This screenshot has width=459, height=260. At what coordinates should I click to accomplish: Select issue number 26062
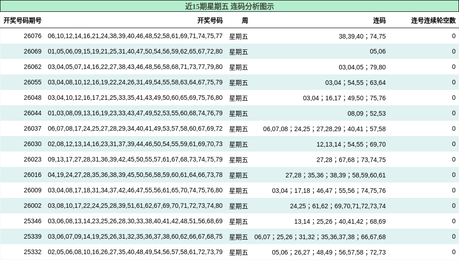point(33,67)
